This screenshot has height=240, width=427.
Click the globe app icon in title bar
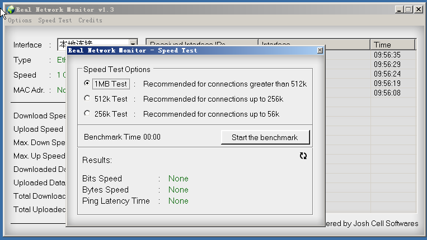tap(10, 9)
